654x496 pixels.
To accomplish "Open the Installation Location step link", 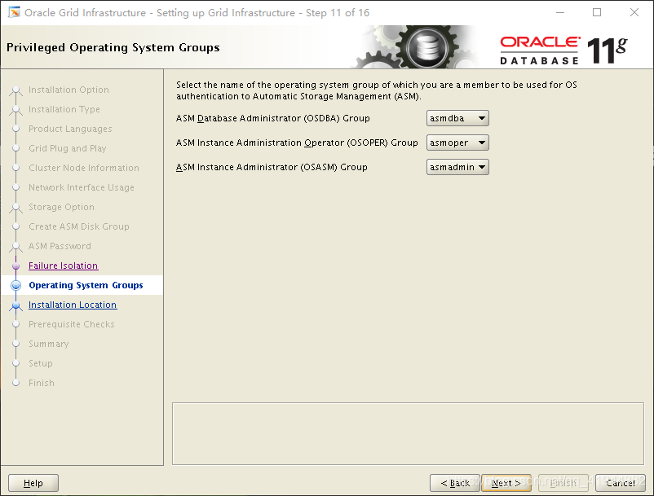I will point(73,305).
